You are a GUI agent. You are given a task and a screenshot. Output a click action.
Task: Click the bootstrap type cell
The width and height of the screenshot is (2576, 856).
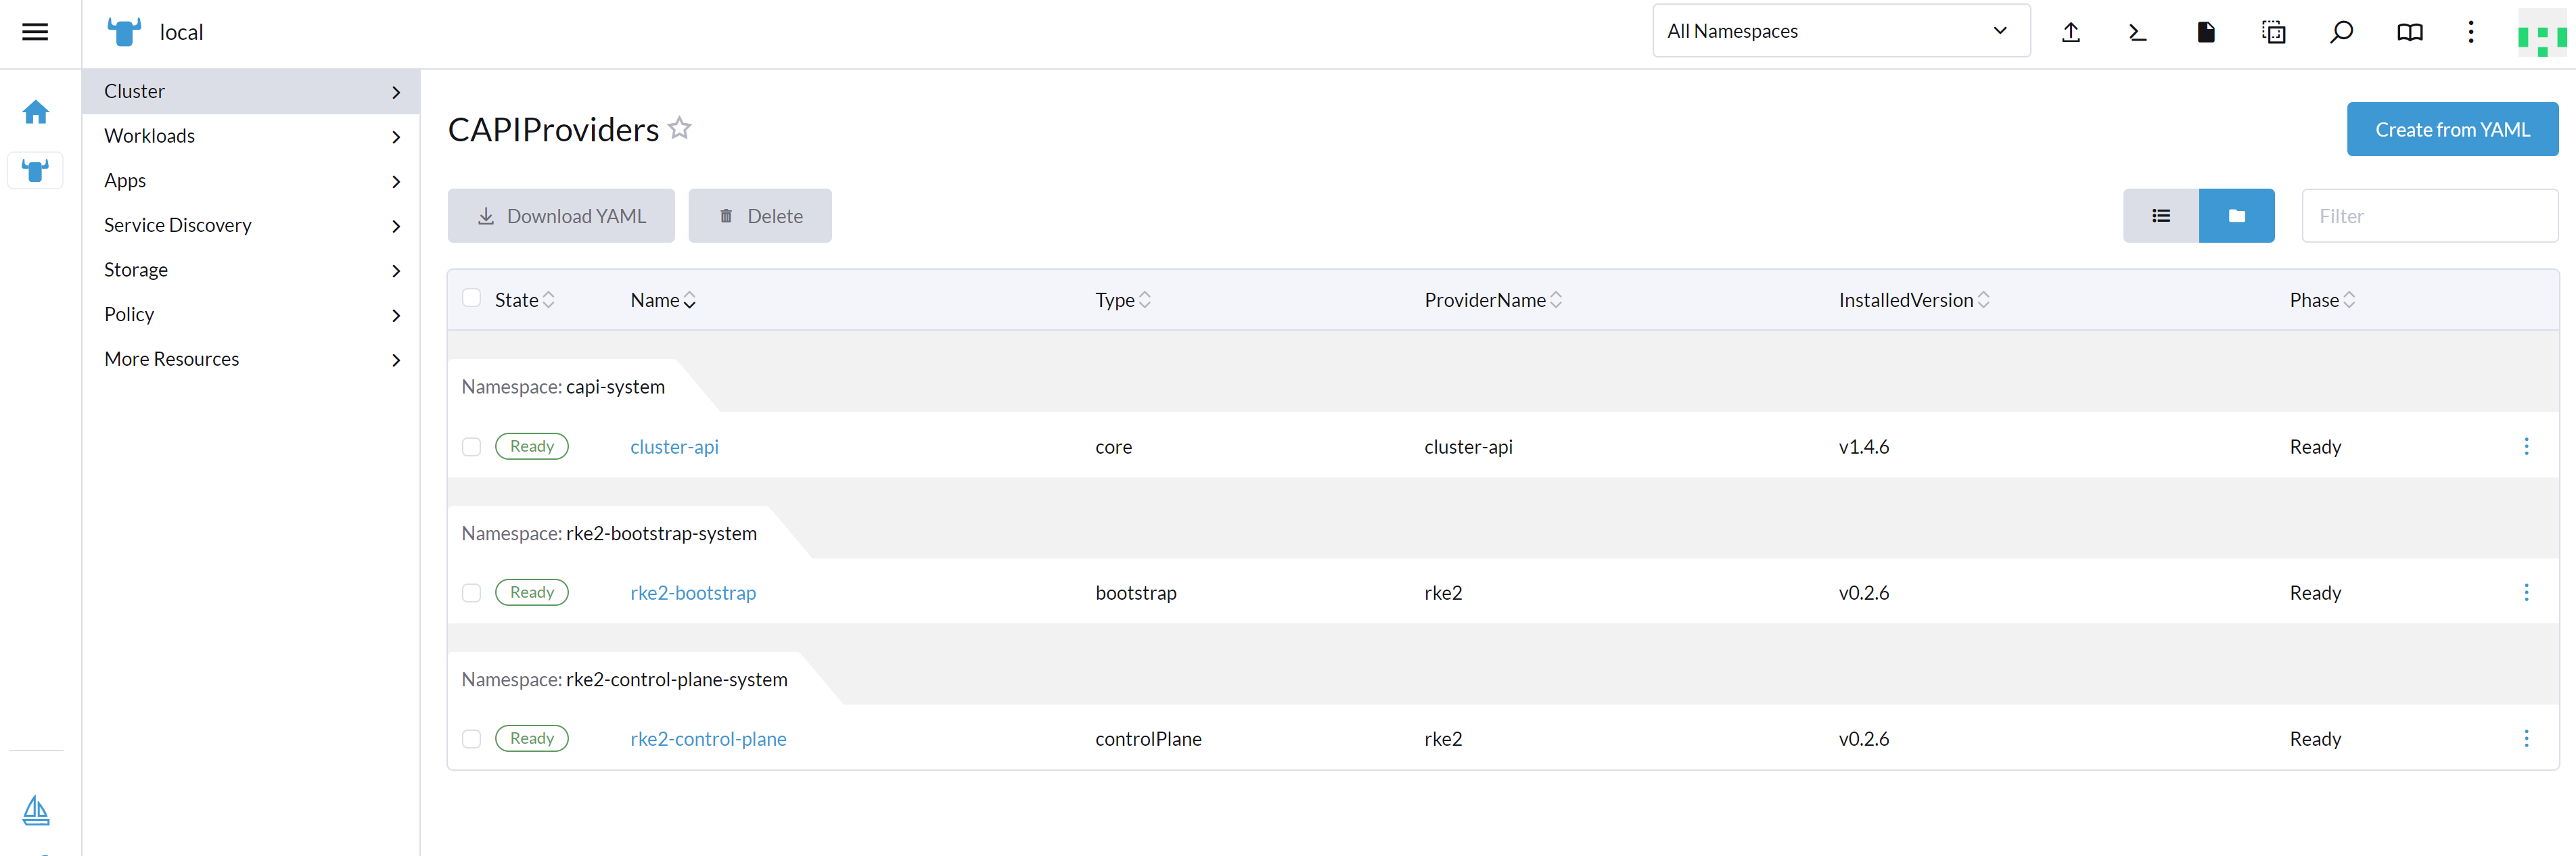coord(1135,593)
